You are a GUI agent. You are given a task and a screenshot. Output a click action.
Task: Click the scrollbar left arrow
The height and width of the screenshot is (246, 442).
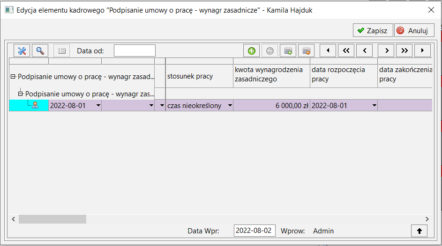[x=13, y=219]
